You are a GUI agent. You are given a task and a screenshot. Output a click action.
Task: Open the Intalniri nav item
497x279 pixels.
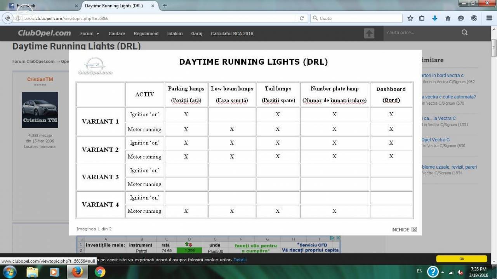point(175,34)
